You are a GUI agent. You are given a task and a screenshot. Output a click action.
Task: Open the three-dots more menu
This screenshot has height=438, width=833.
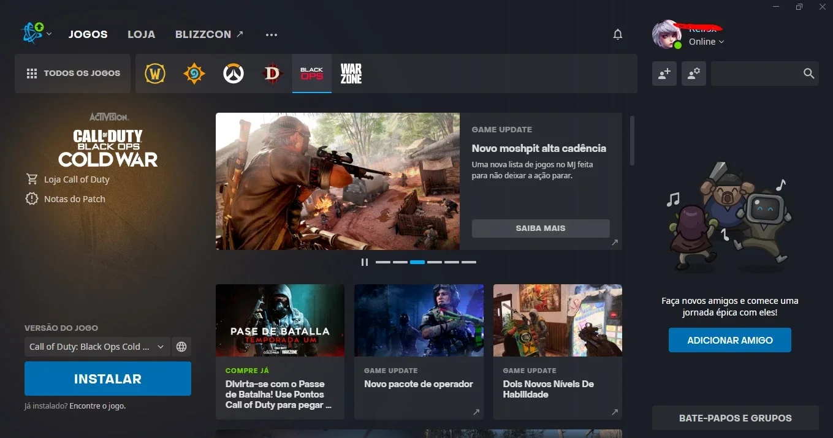272,35
